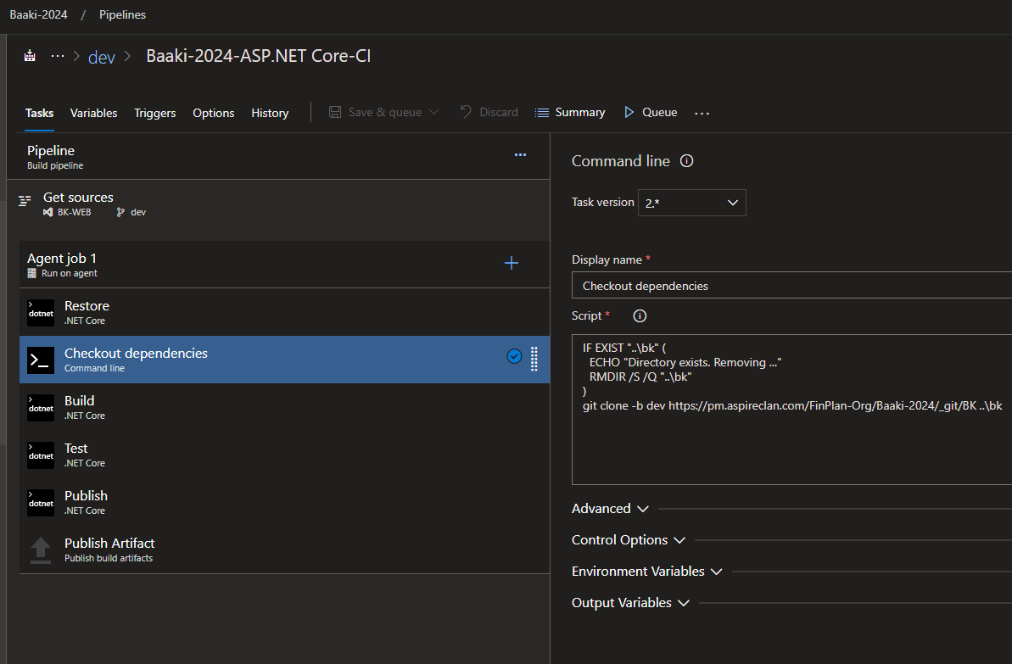Switch to the Variables tab

[93, 113]
